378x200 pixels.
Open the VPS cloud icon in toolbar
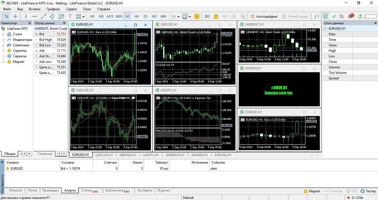pyautogui.click(x=234, y=16)
